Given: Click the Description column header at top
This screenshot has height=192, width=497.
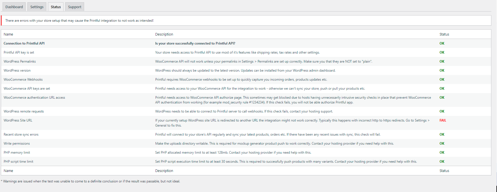Looking at the screenshot, I should (164, 34).
